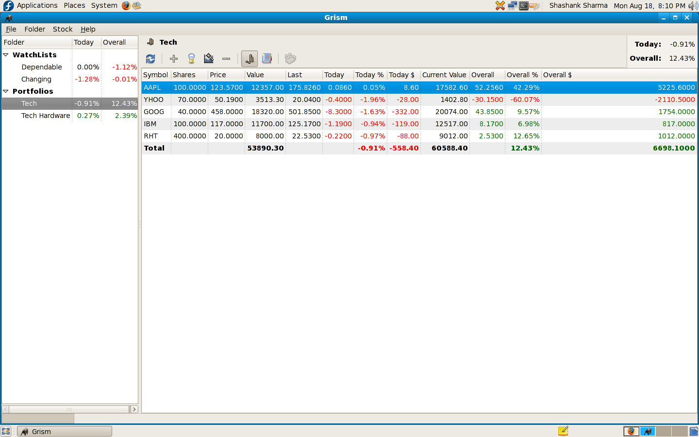Click the Show Desktop icon in the bottom panel
This screenshot has width=699, height=437.
pos(6,431)
